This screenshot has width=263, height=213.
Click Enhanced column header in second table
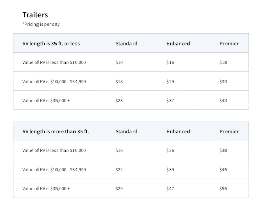[x=178, y=132]
